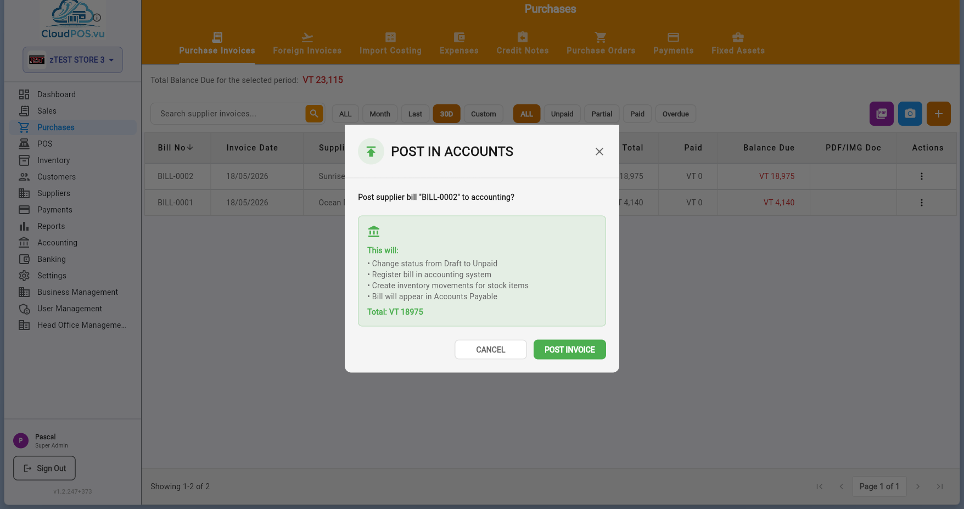Select the ALL date period filter
This screenshot has height=509, width=964.
pyautogui.click(x=345, y=114)
